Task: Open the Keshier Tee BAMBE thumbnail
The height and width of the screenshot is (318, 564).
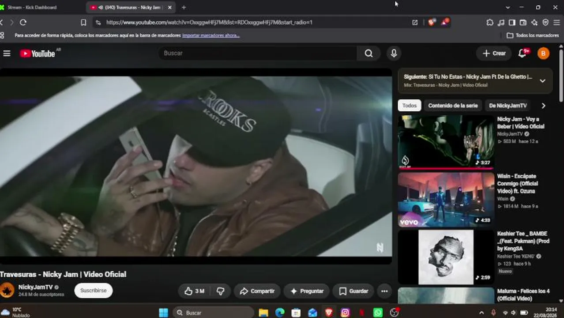Action: (446, 257)
